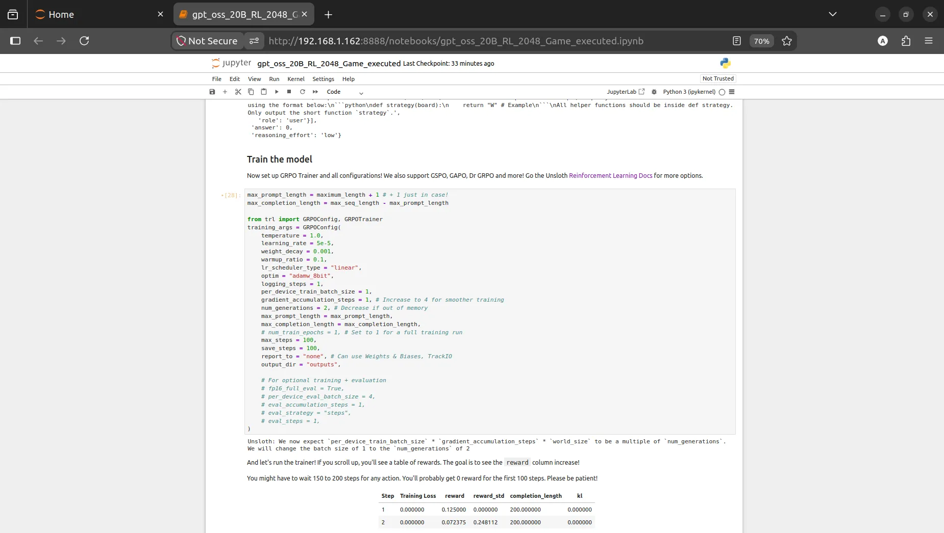The width and height of the screenshot is (944, 533).
Task: Toggle reader view in address bar
Action: 736,41
